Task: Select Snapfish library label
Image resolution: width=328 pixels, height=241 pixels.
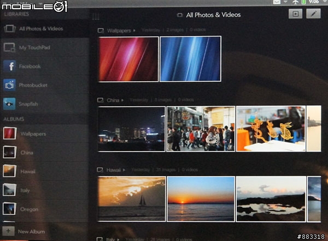Action: 28,104
